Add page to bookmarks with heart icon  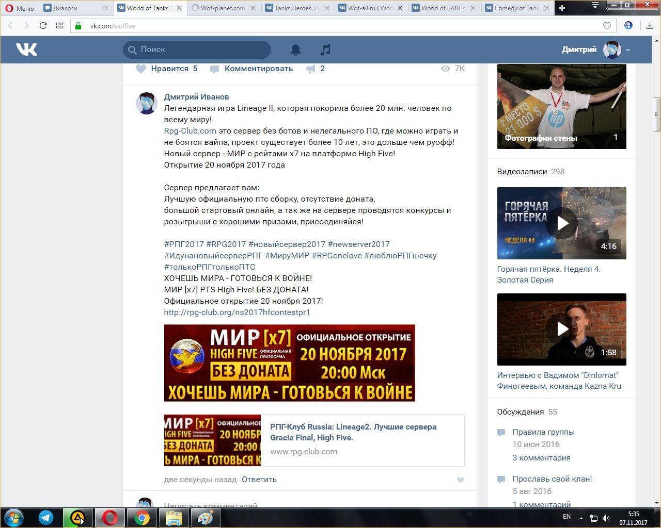(607, 26)
